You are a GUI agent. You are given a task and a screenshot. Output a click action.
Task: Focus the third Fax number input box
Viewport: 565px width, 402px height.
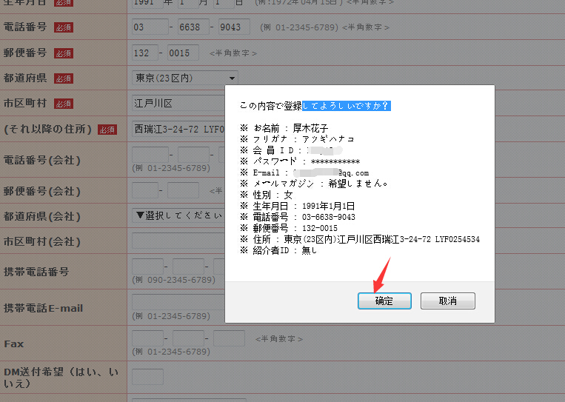(x=229, y=338)
